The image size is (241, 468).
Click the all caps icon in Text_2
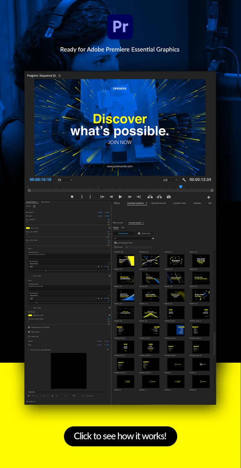(x=105, y=298)
